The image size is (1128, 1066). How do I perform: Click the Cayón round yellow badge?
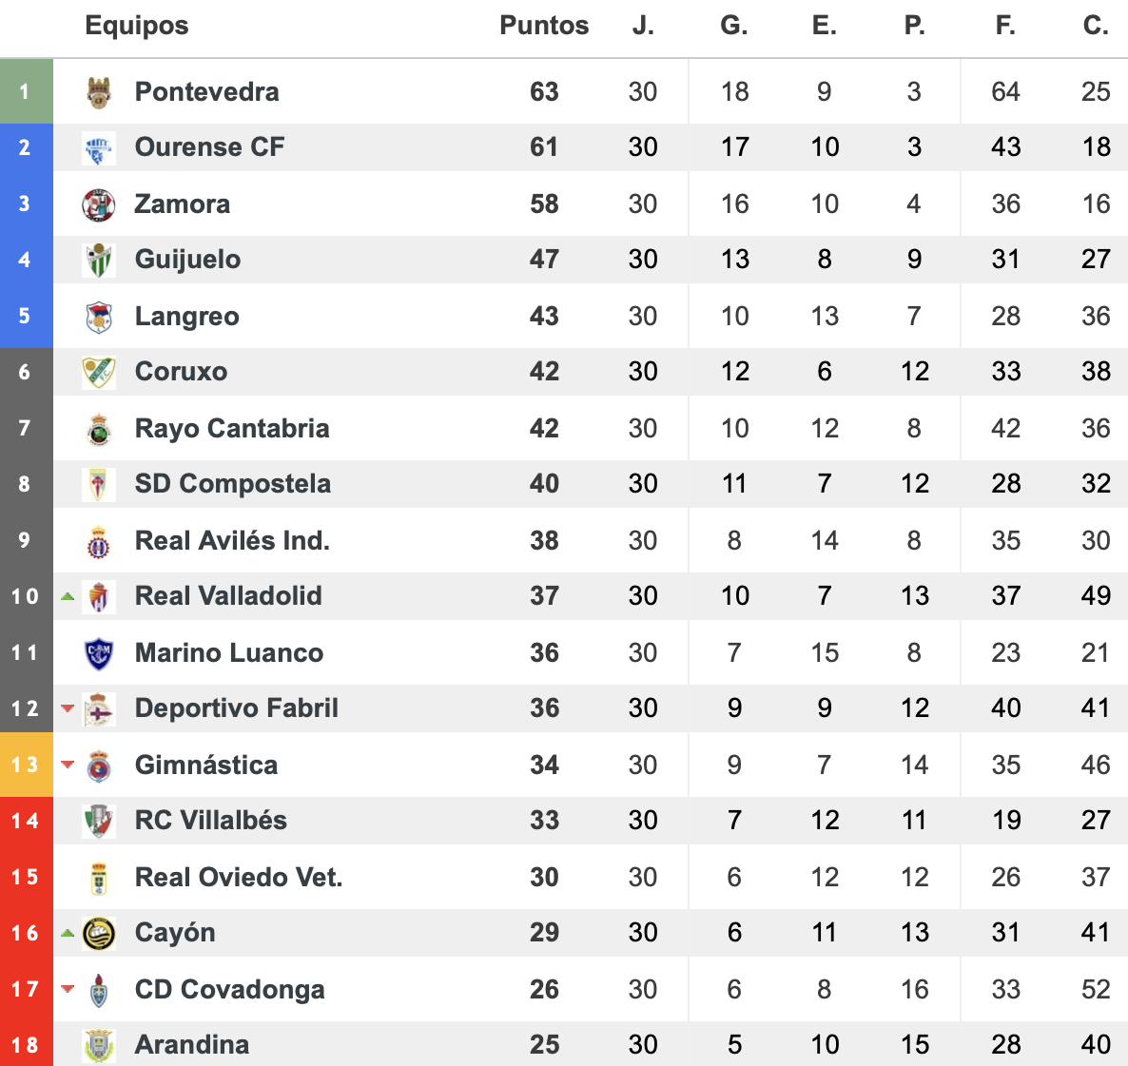99,933
